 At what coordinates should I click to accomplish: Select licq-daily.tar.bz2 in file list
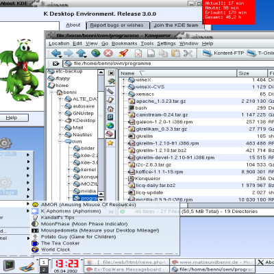pos(155,186)
